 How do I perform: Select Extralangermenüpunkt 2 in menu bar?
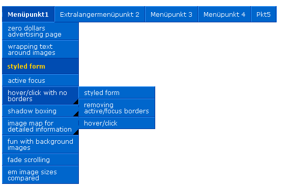[x=100, y=14]
